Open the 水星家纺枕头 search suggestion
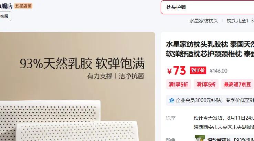Viewport: 254px width, 141px height. pos(204,21)
